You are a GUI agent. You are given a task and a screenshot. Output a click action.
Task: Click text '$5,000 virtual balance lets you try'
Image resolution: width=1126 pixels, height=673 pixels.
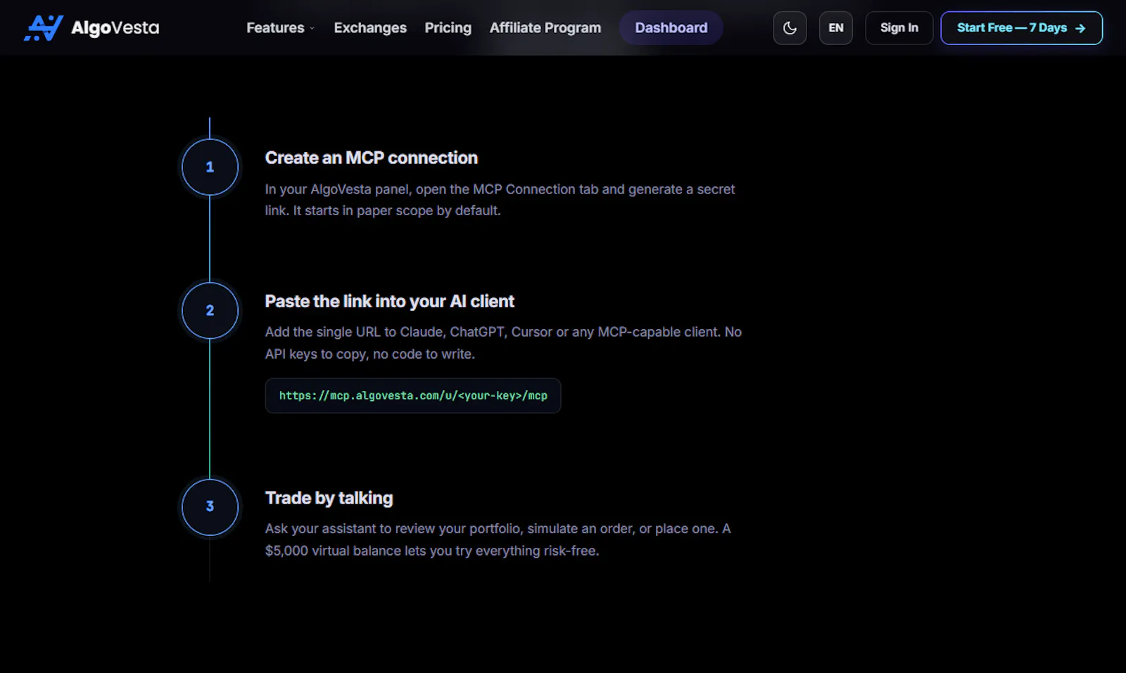(x=368, y=551)
